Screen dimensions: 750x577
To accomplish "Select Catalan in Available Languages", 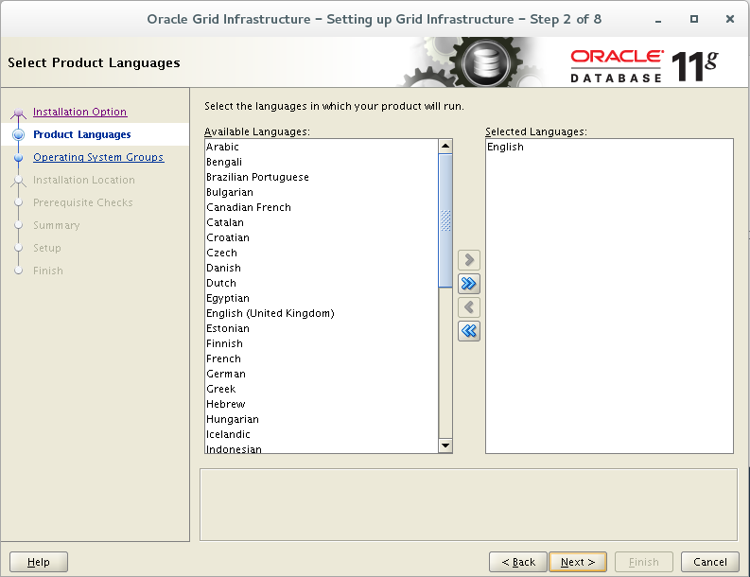I will (321, 222).
